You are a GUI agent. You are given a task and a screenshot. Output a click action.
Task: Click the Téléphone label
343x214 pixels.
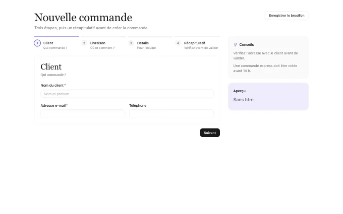coord(138,105)
